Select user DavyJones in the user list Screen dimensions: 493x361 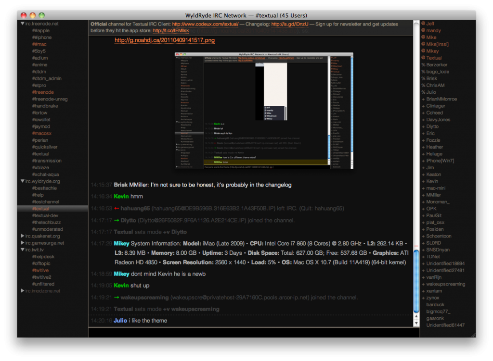point(438,120)
